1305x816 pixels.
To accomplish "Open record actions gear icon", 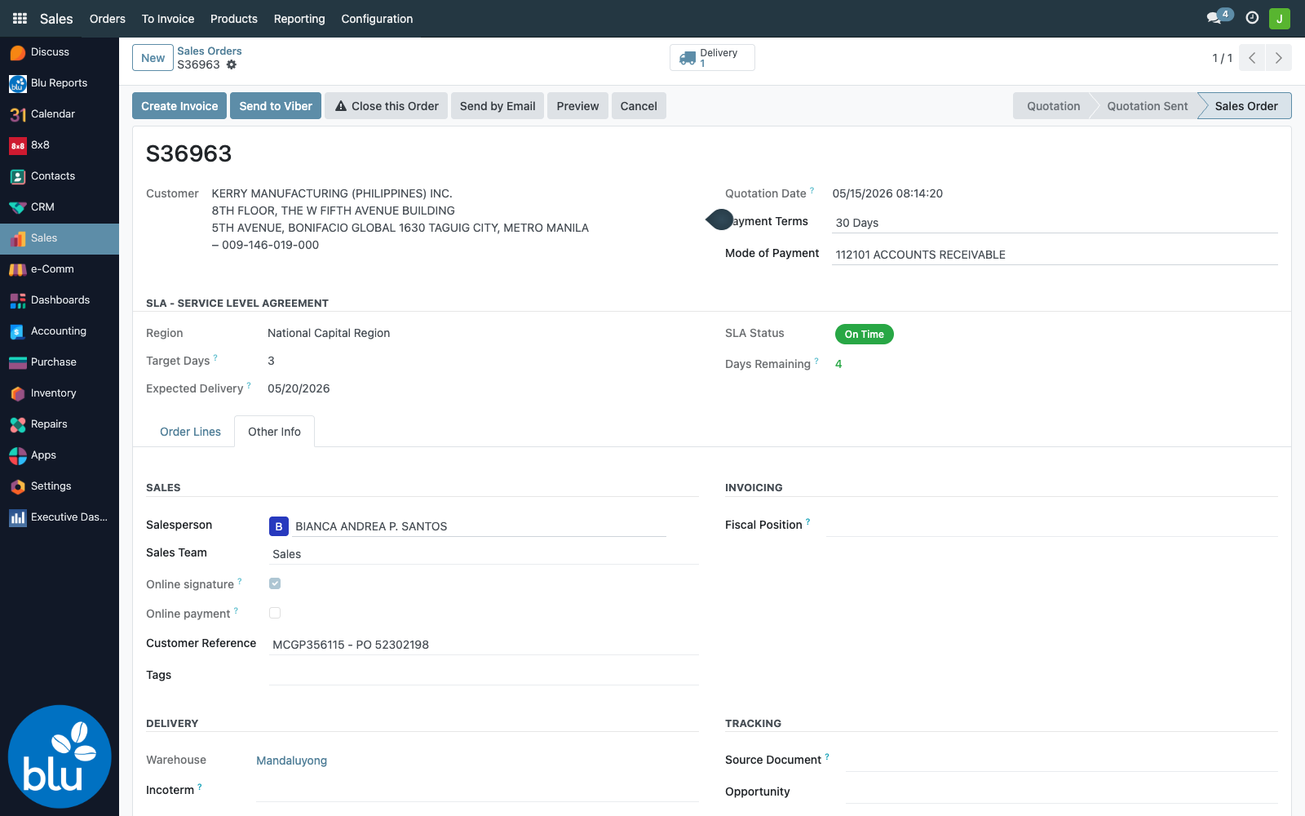I will pos(232,64).
